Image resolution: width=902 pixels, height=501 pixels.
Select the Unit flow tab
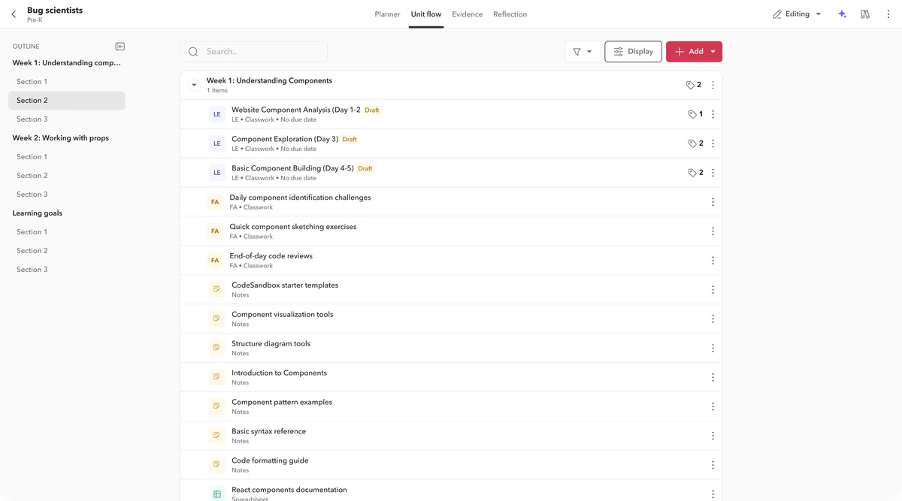pyautogui.click(x=426, y=14)
